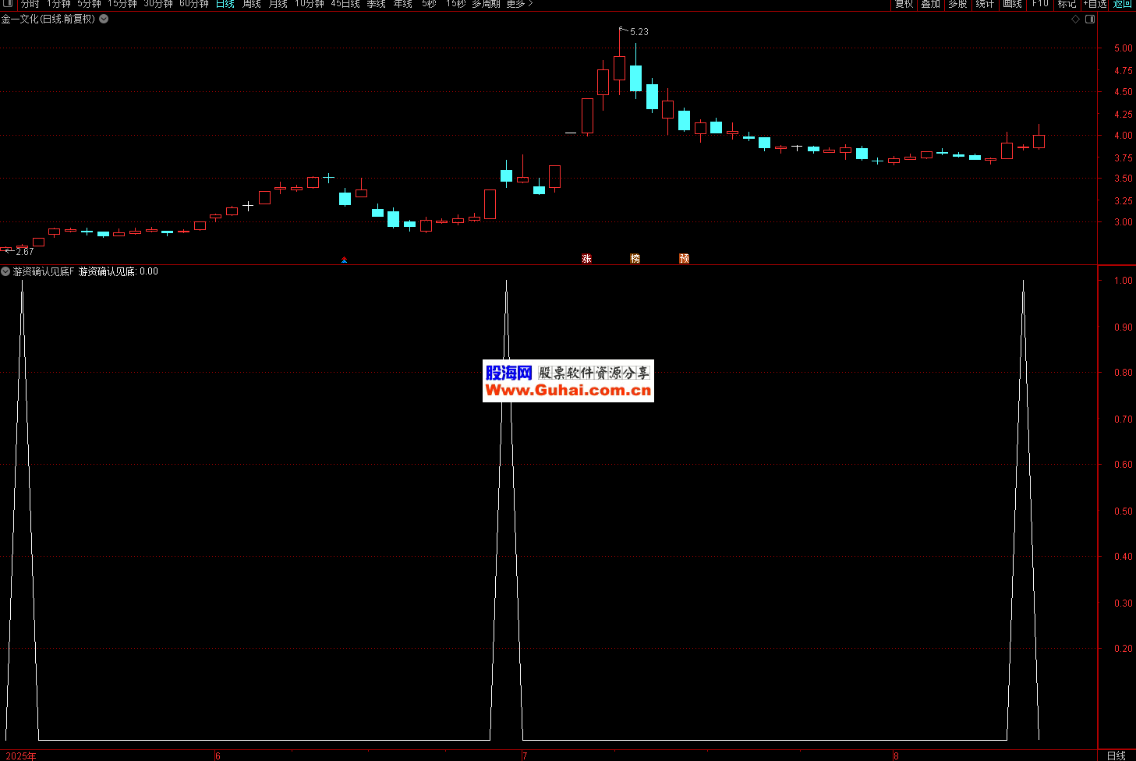
Task: Open the 多周期 multi-period view
Action: pos(486,4)
